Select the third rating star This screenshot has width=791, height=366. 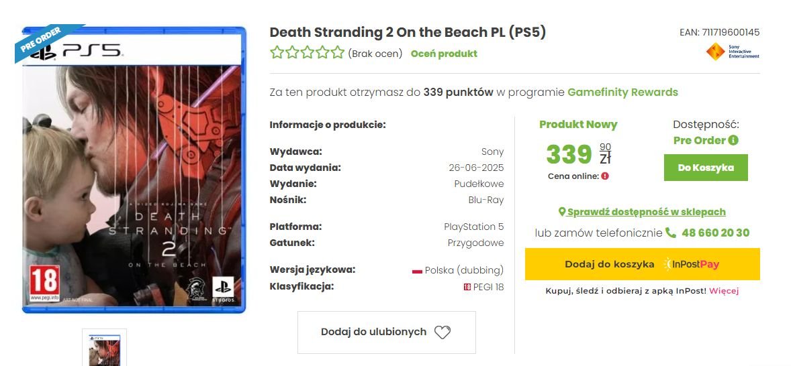(x=308, y=52)
